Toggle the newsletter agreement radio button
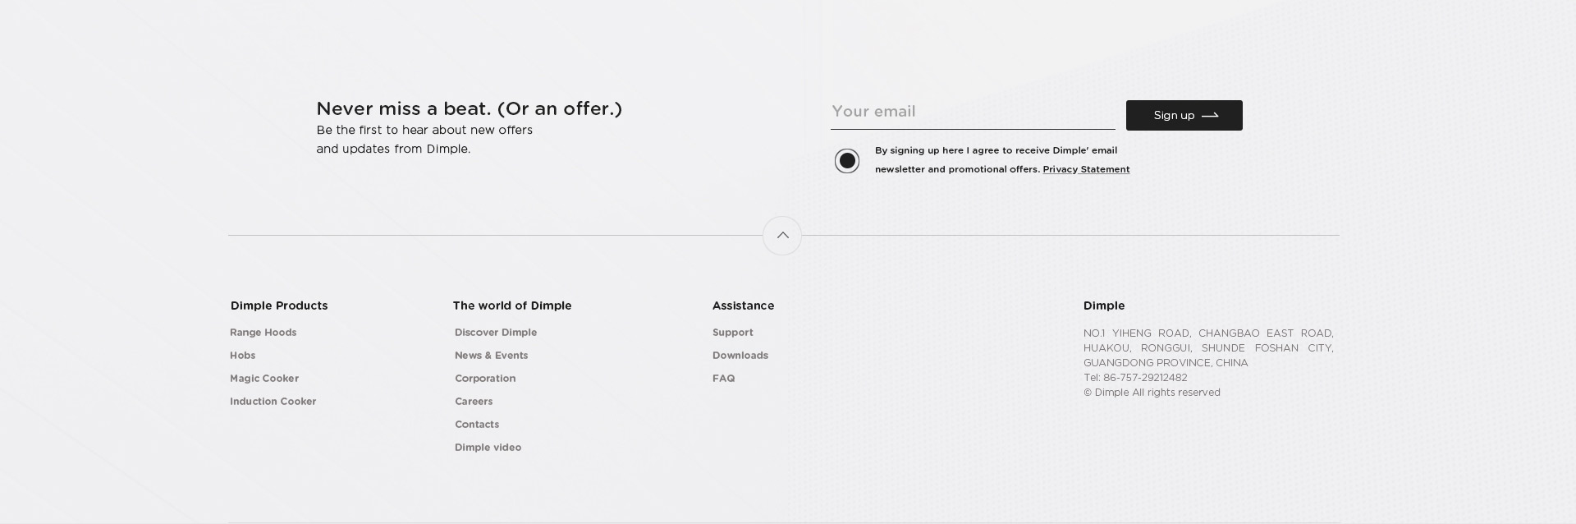The image size is (1576, 524). point(847,161)
